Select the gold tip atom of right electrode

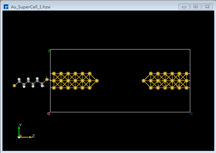pyautogui.click(x=144, y=81)
